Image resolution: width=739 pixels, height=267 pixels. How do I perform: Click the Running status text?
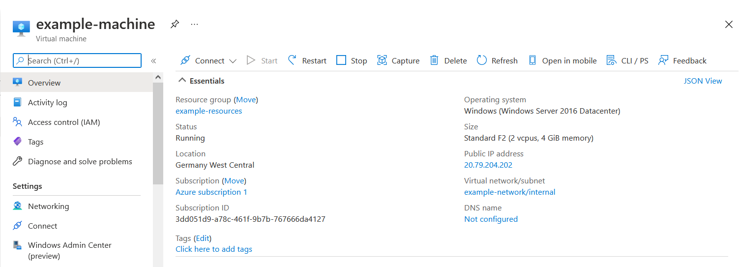pos(190,138)
